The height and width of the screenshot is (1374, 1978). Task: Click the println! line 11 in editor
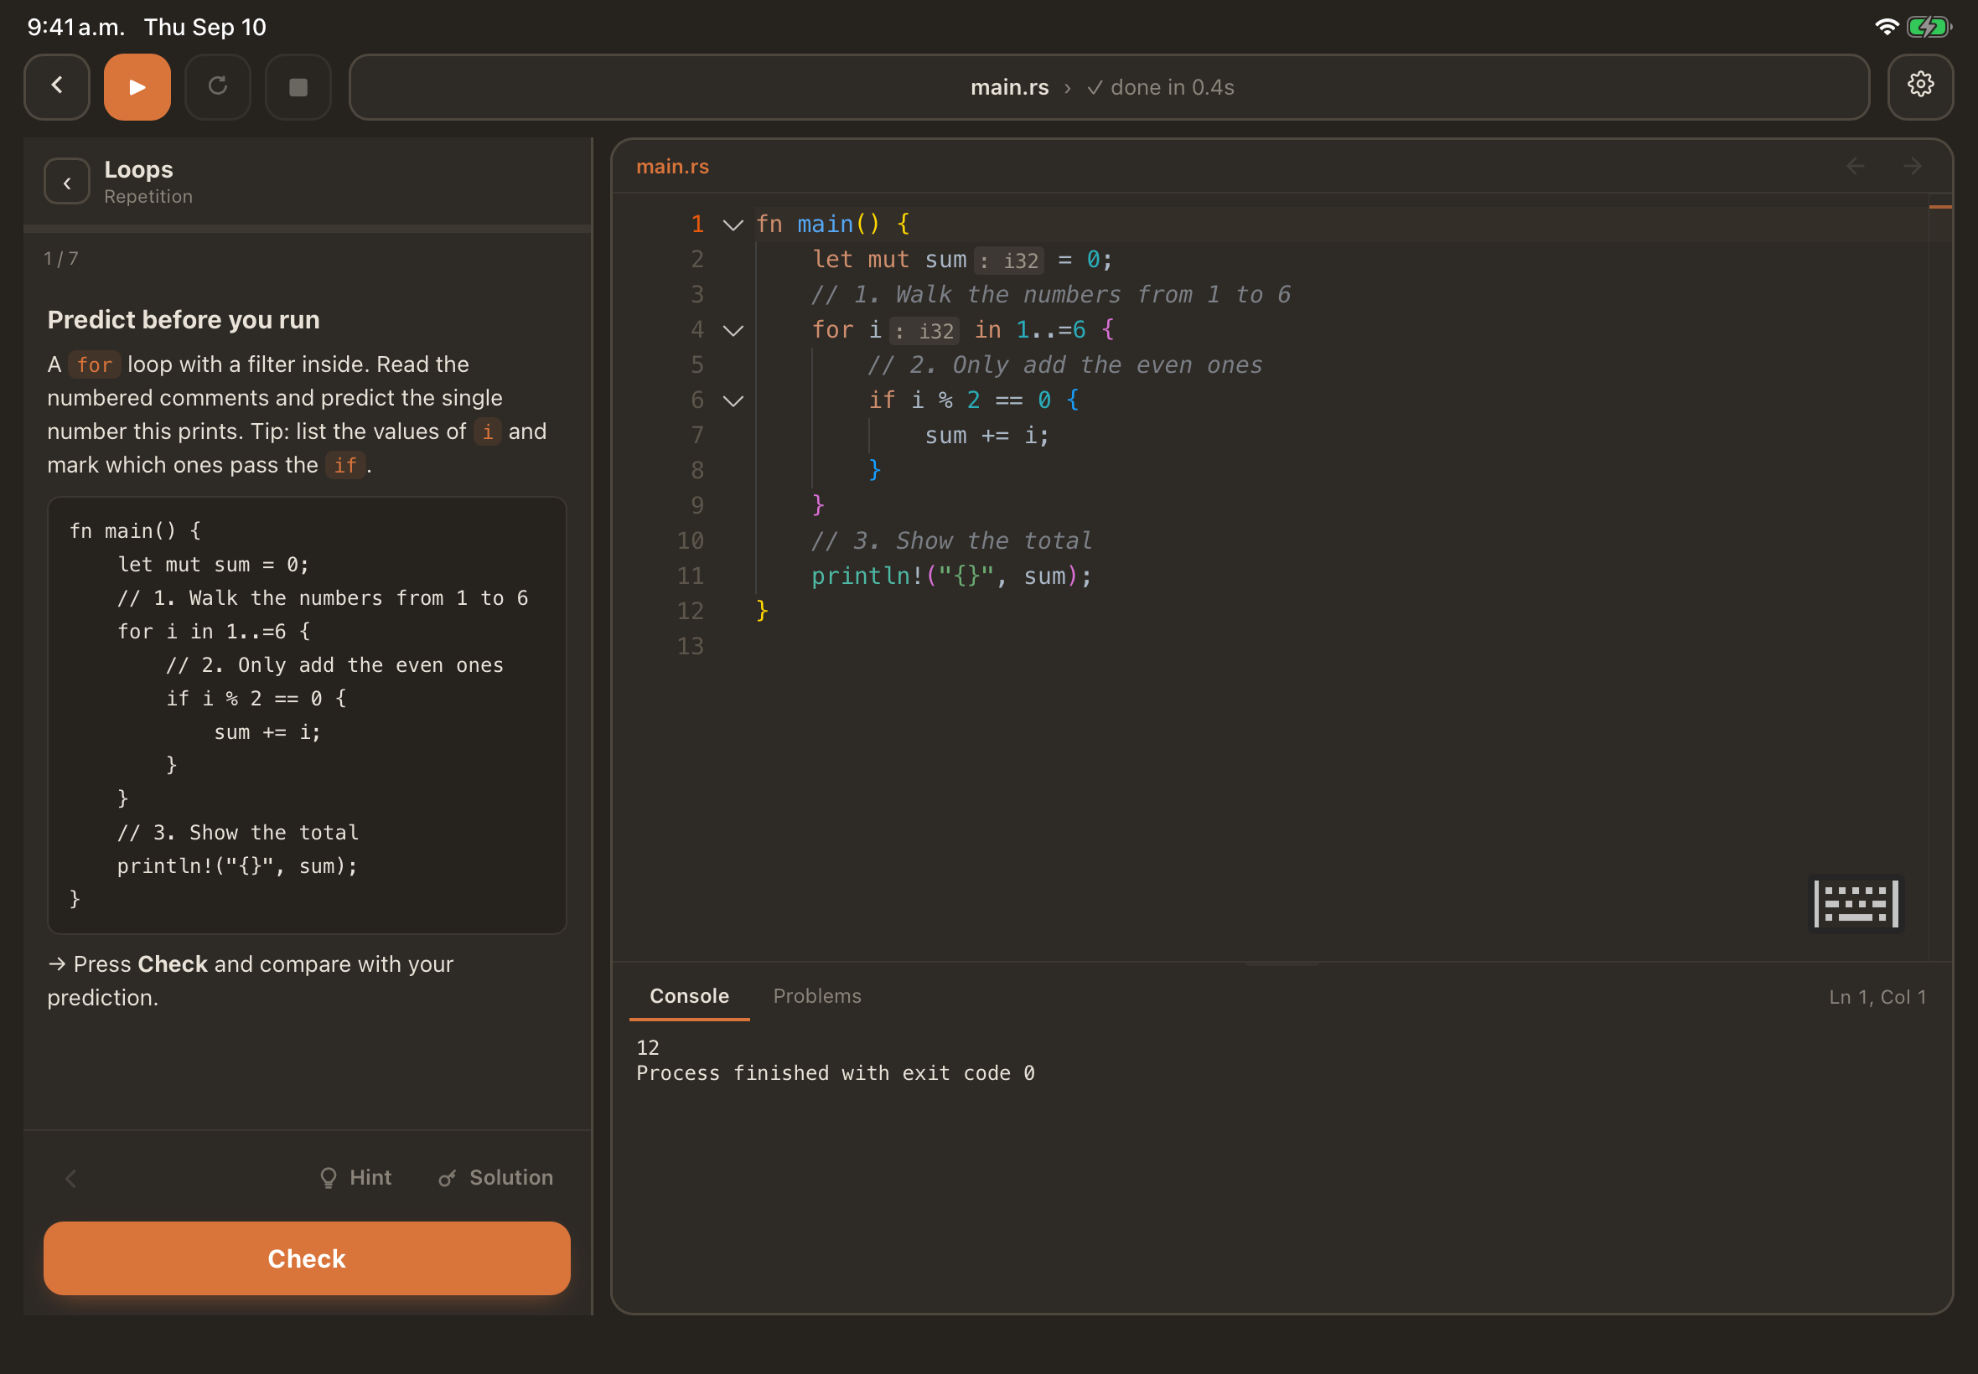950,576
